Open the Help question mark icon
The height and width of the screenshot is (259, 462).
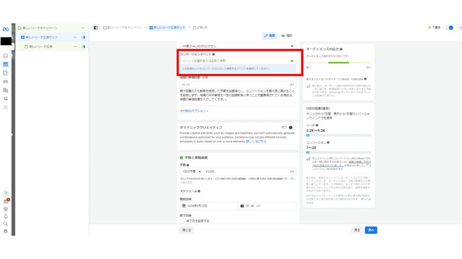[5, 193]
